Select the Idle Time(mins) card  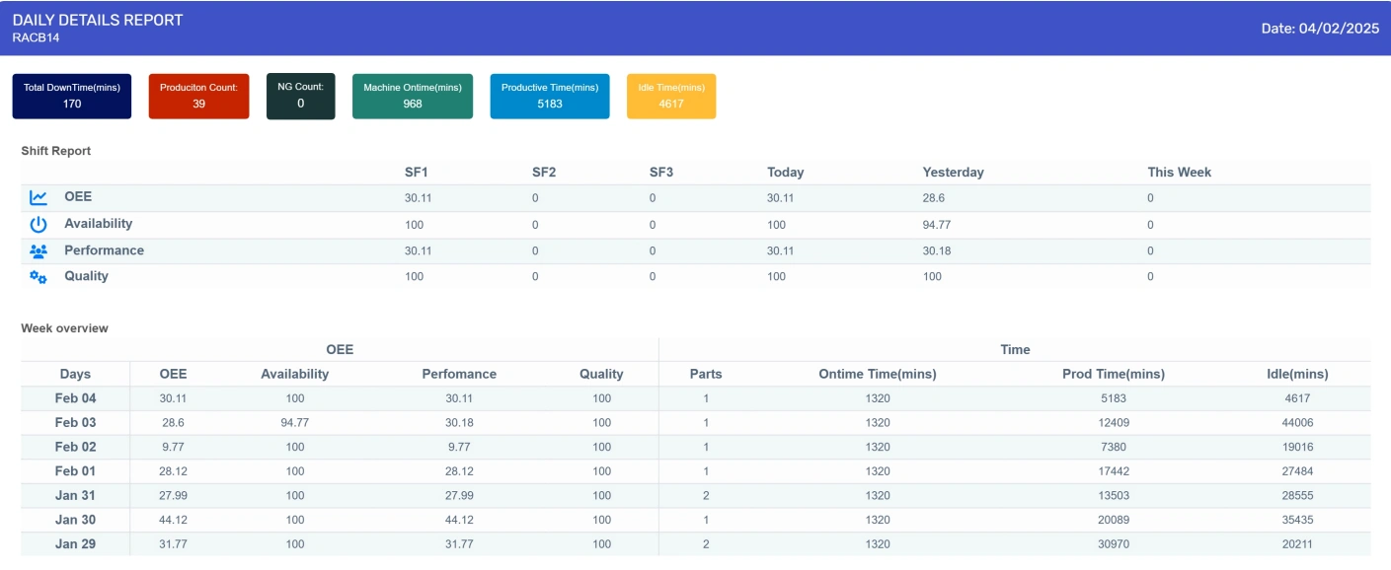[670, 96]
